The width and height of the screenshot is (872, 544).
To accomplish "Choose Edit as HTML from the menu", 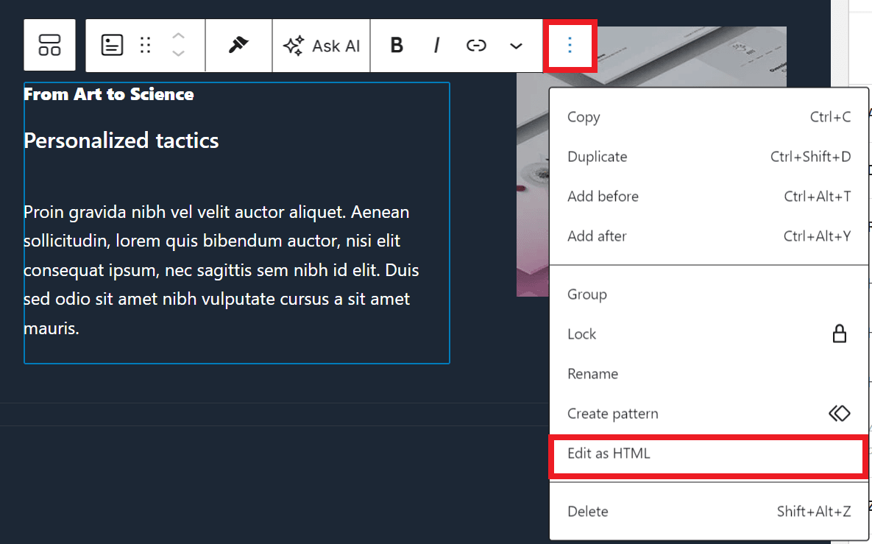I will coord(609,453).
